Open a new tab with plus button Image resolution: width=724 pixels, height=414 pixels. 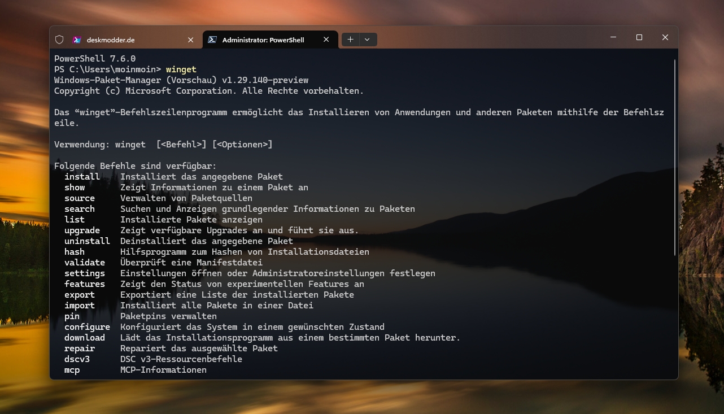click(x=350, y=40)
